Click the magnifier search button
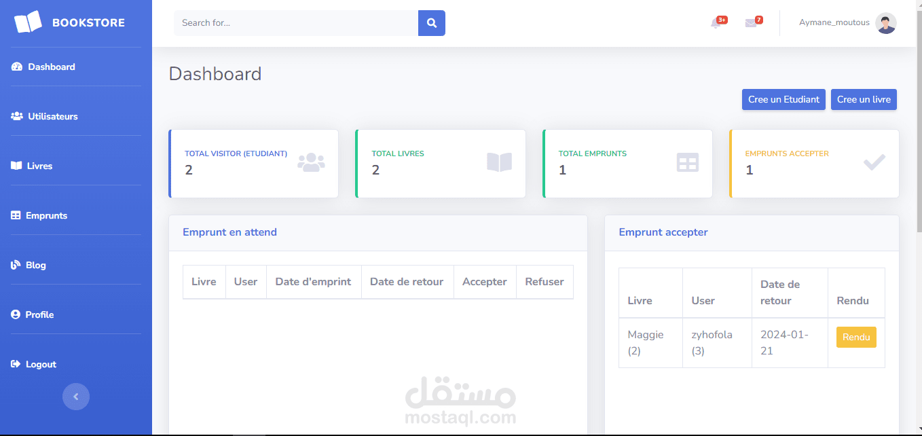Viewport: 922px width, 436px height. click(x=432, y=23)
